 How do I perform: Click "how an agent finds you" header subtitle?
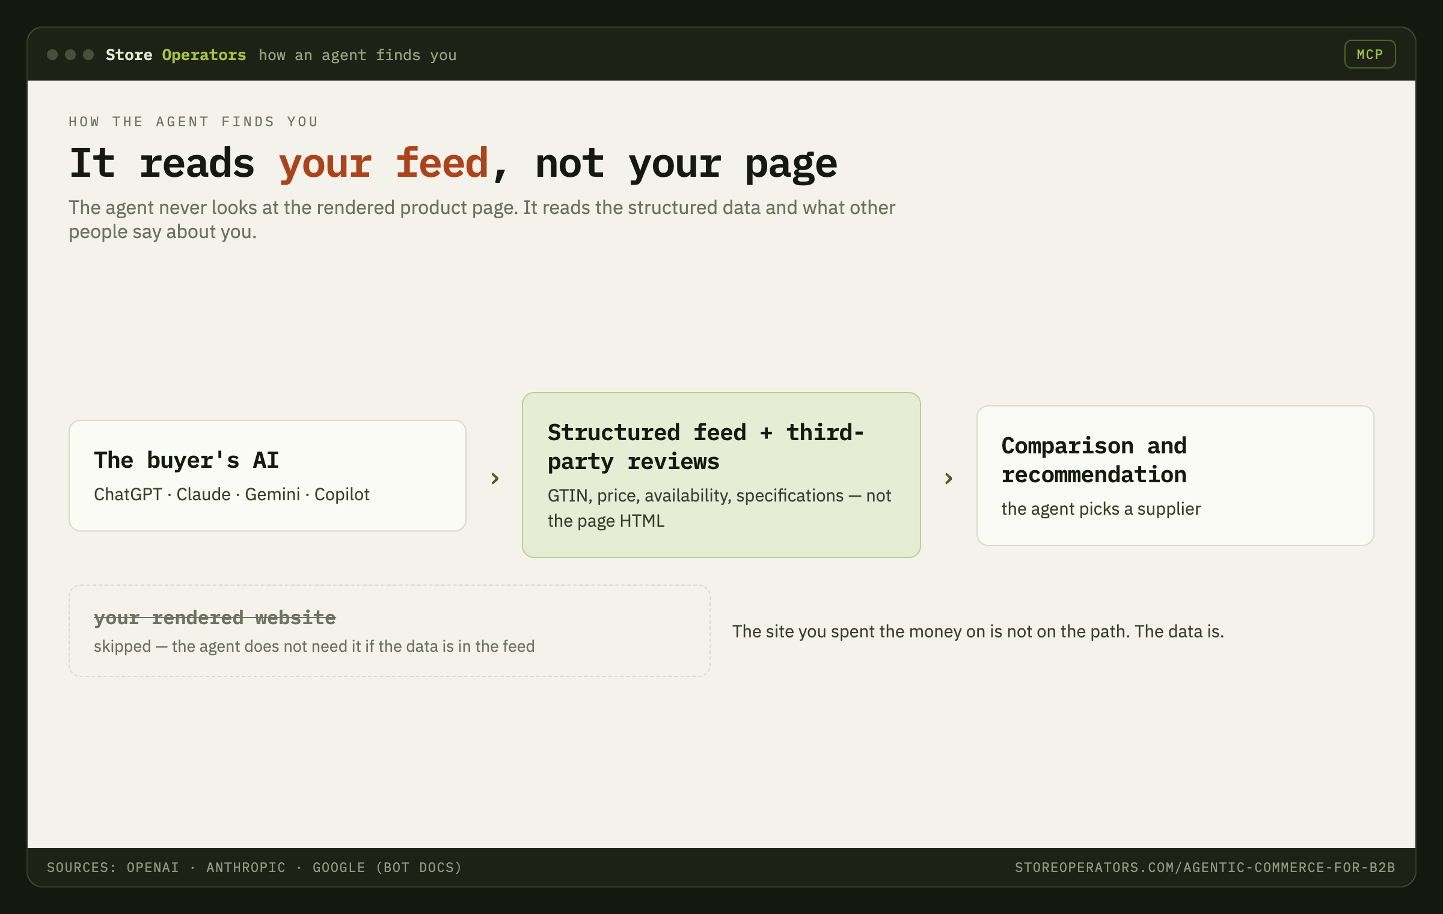click(x=358, y=55)
